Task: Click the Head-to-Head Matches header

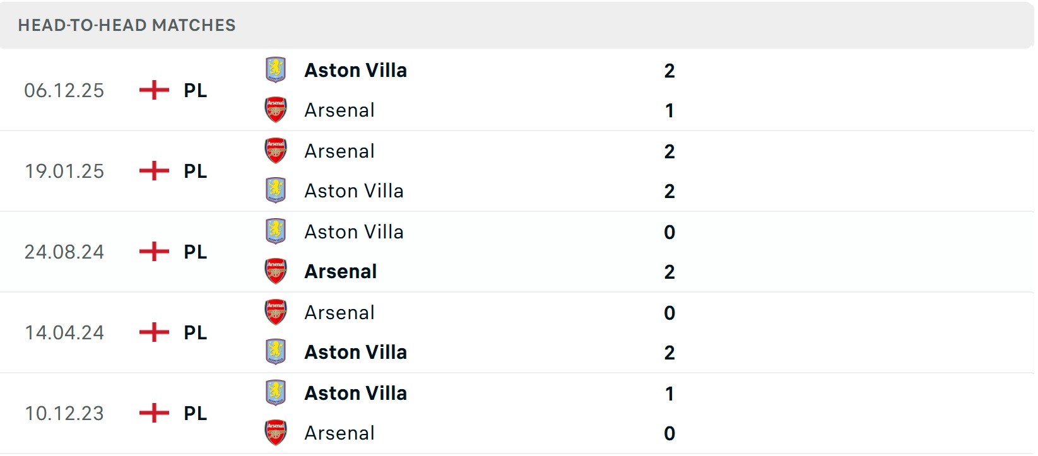Action: click(127, 25)
